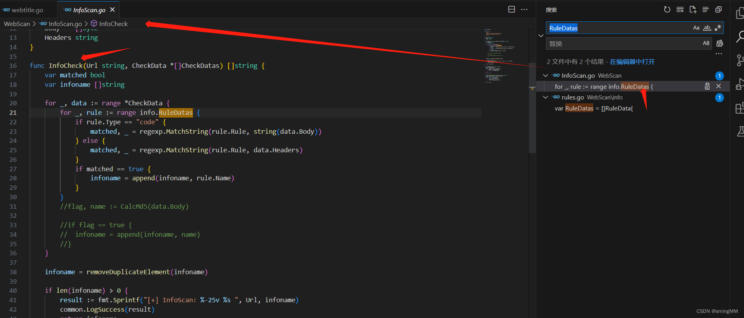Click removeDuplicateElement call on line 38
The width and height of the screenshot is (744, 318).
(128, 272)
